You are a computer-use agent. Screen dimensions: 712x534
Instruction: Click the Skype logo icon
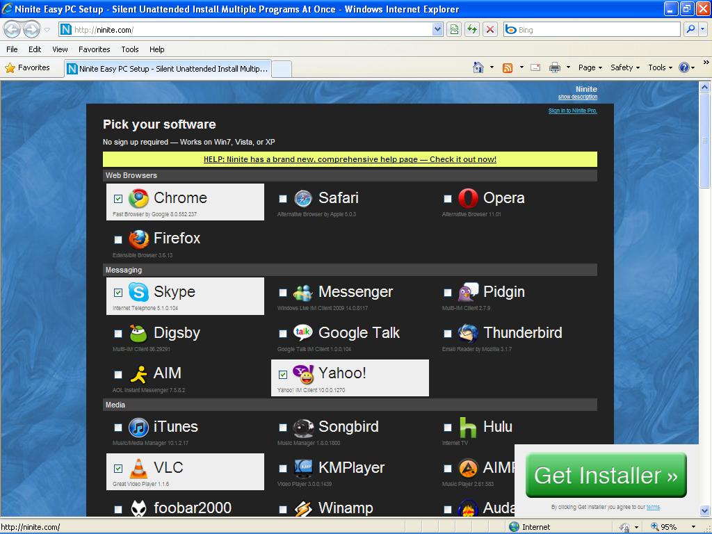(138, 292)
